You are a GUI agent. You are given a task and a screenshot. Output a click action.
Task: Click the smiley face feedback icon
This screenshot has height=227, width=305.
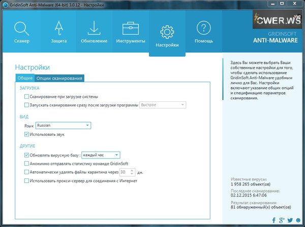click(298, 220)
